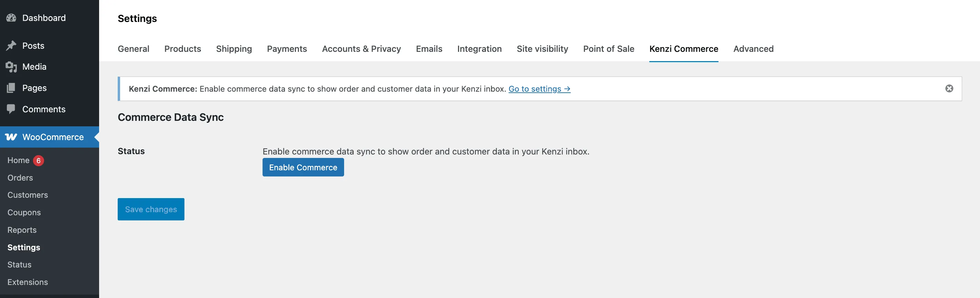Go to WooCommerce Home submenu
The width and height of the screenshot is (980, 298).
coord(18,160)
